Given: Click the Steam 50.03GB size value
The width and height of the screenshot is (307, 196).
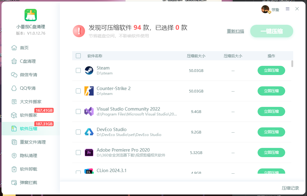Looking at the screenshot, I should point(196,70).
